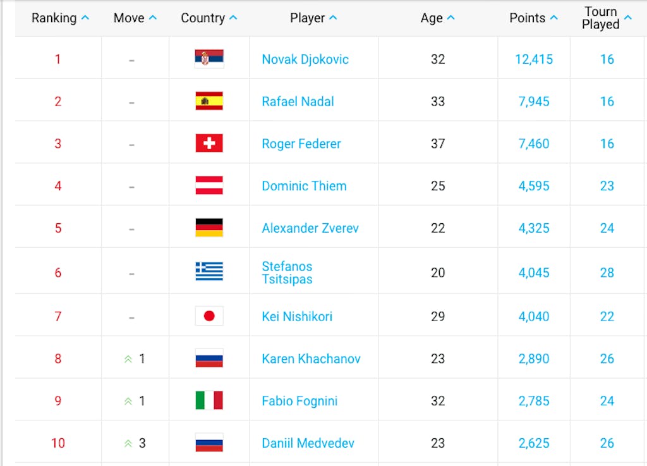The image size is (647, 466).
Task: Open Novak Djokovic player profile
Action: coord(305,59)
